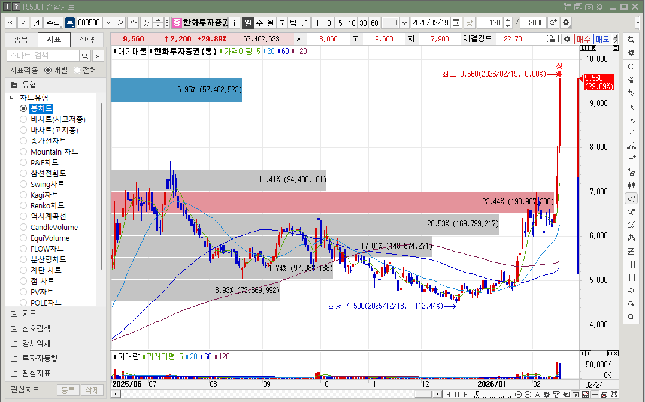Select 종가선차트 chart type
This screenshot has height=402, width=645.
23,141
